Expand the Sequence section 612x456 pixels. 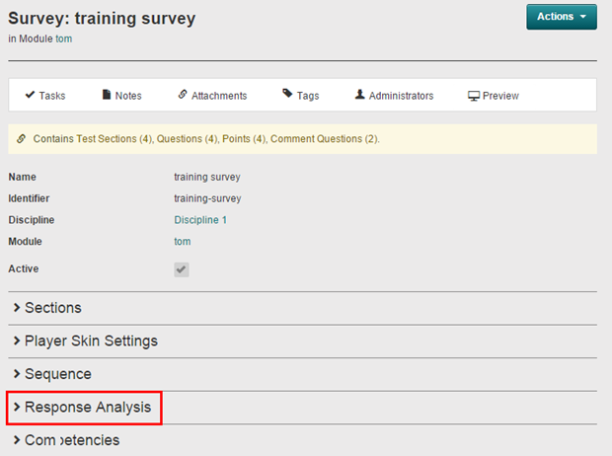coord(57,374)
